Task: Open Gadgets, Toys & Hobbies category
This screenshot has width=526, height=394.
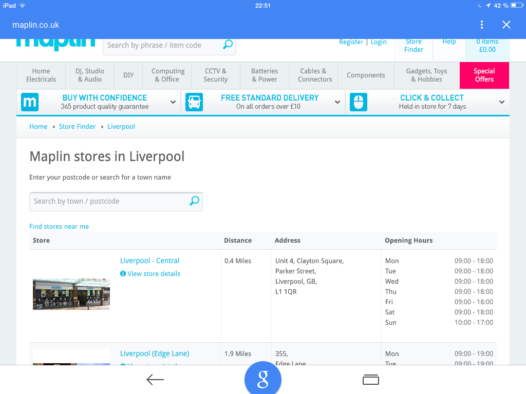Action: point(427,75)
